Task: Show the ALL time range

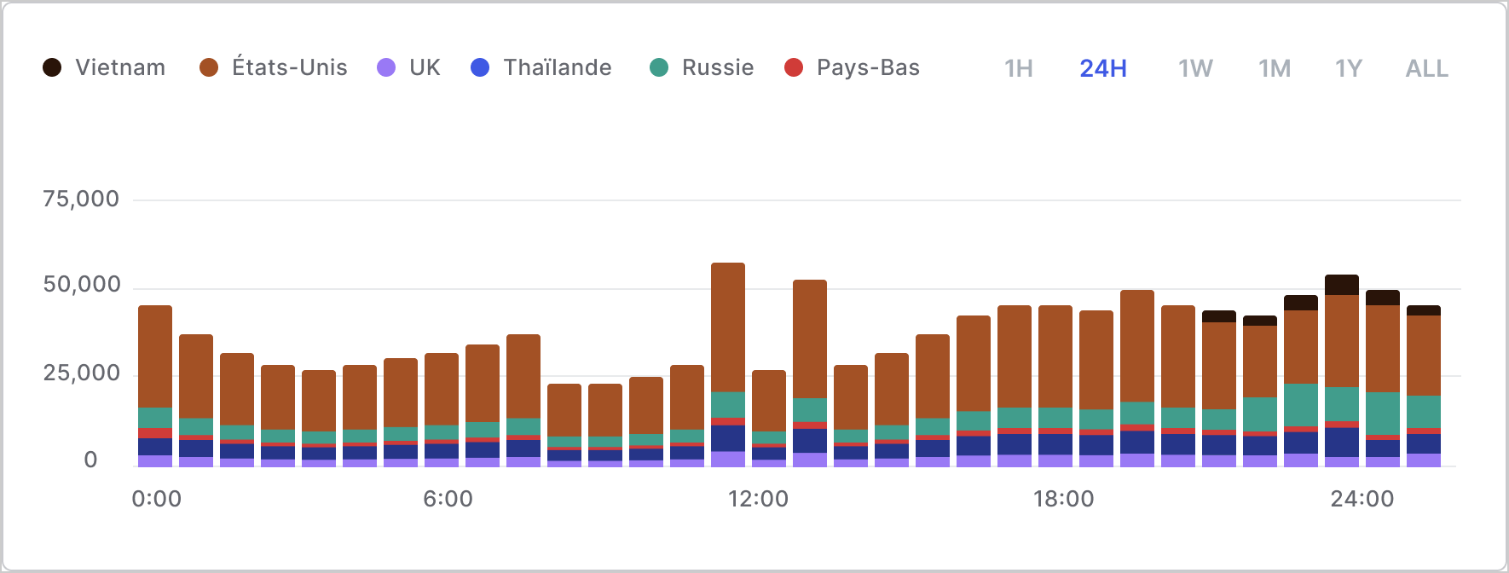Action: click(x=1427, y=68)
